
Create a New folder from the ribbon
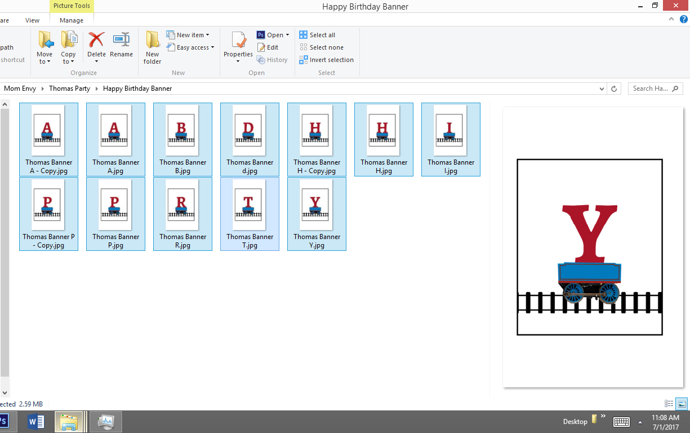pyautogui.click(x=152, y=48)
